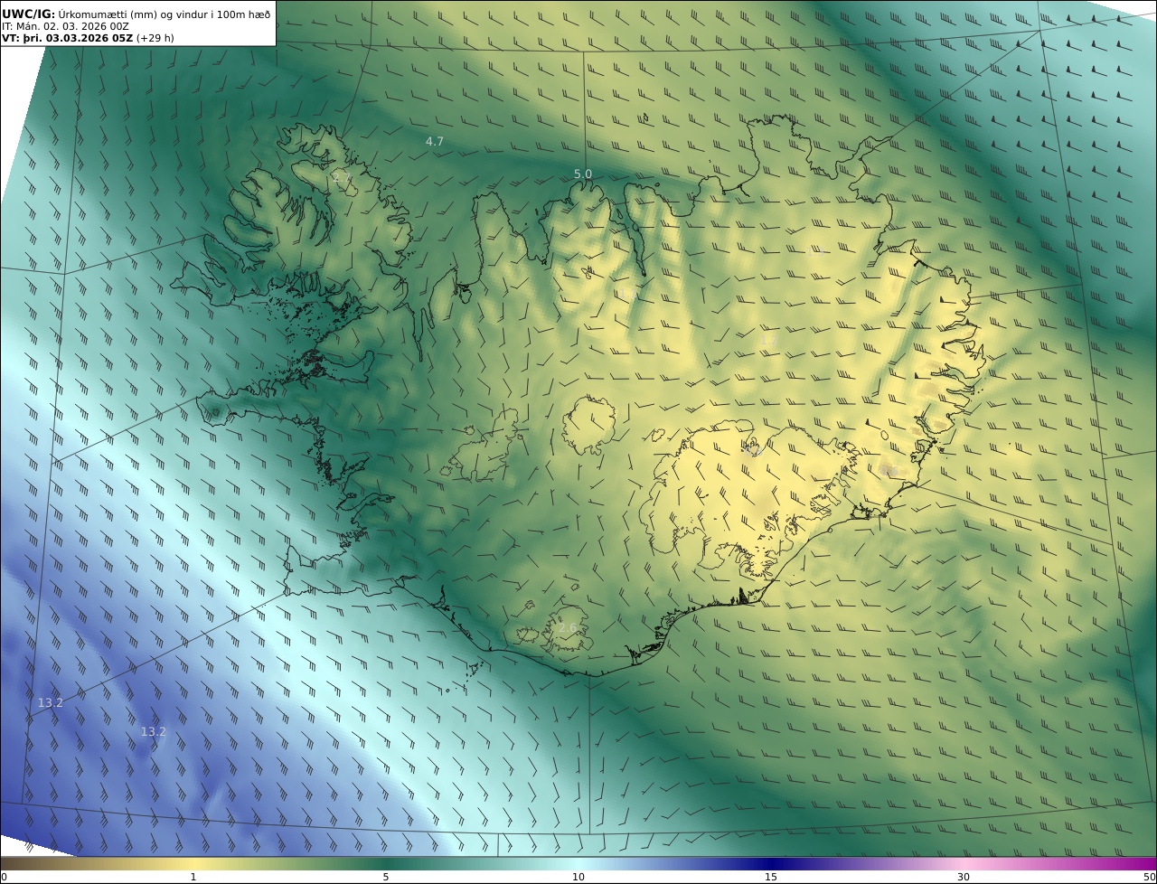
Task: Click the '5' tick on the colour scale
Action: [386, 877]
